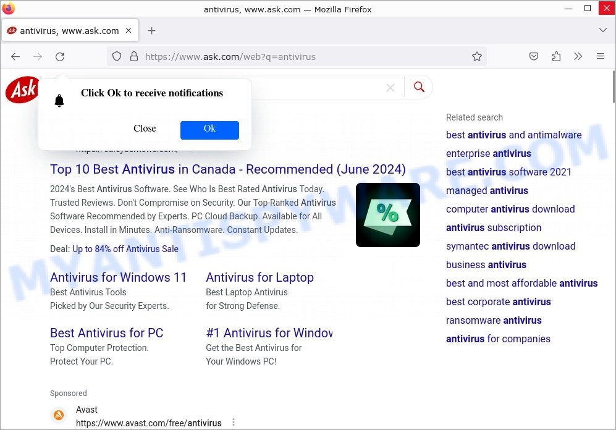The image size is (616, 430).
Task: Run the search with the magnifier icon
Action: click(419, 86)
